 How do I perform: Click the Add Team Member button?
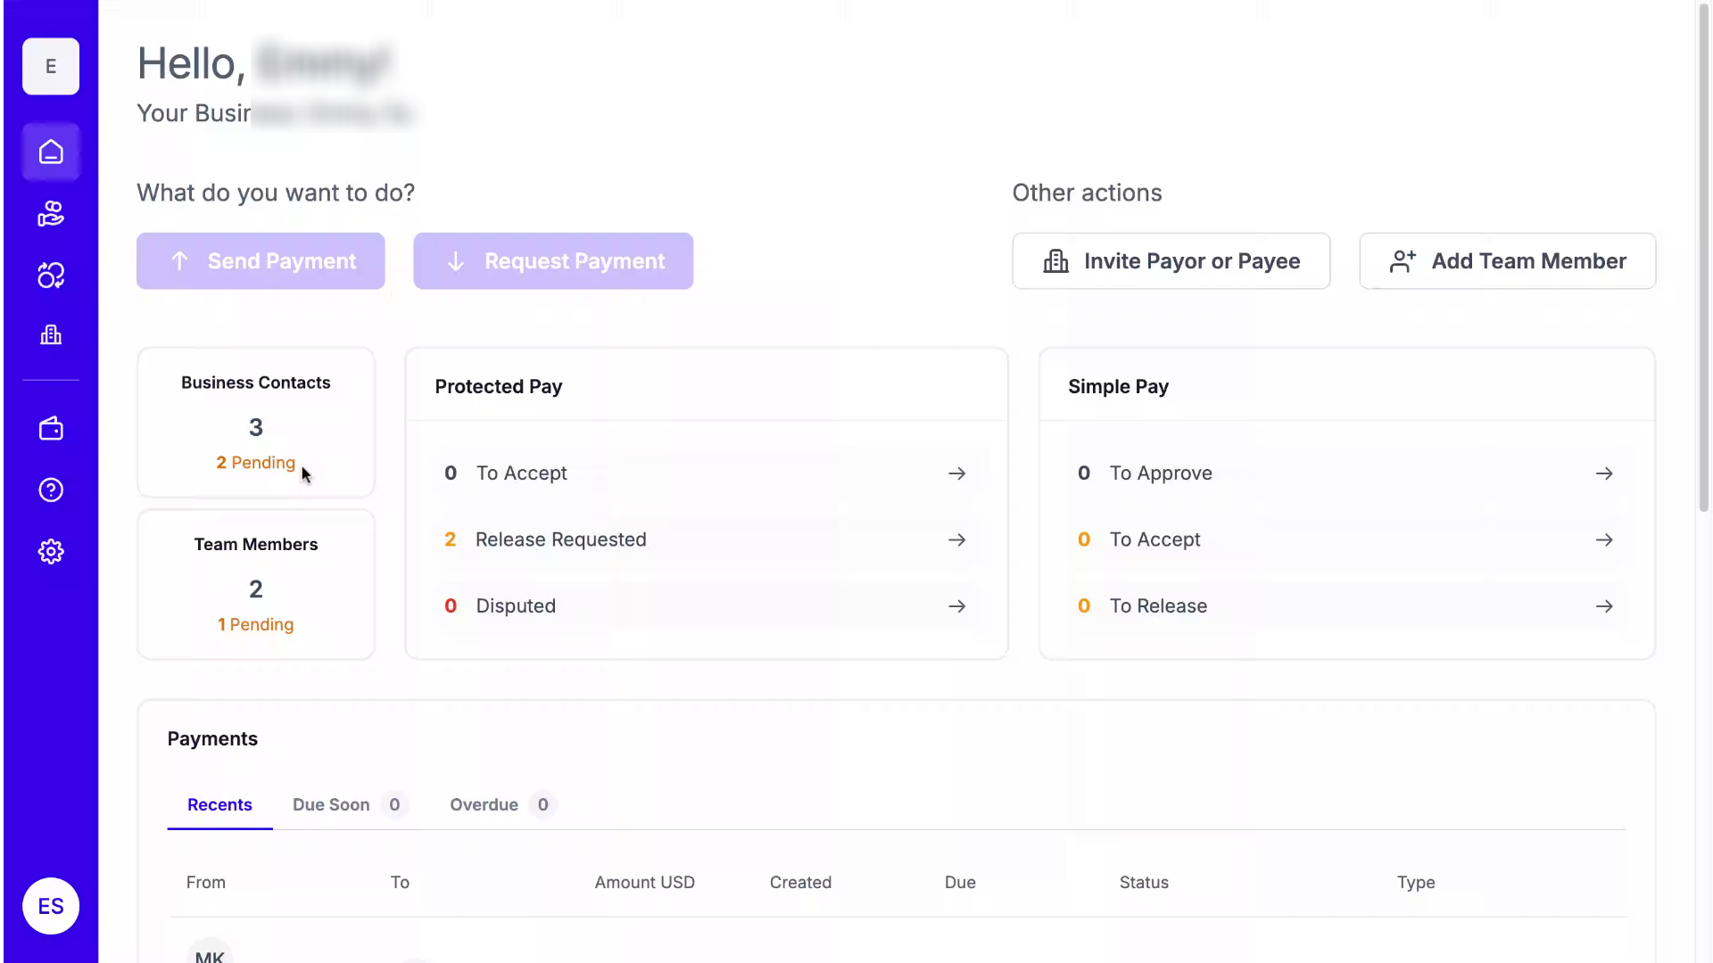pyautogui.click(x=1507, y=261)
